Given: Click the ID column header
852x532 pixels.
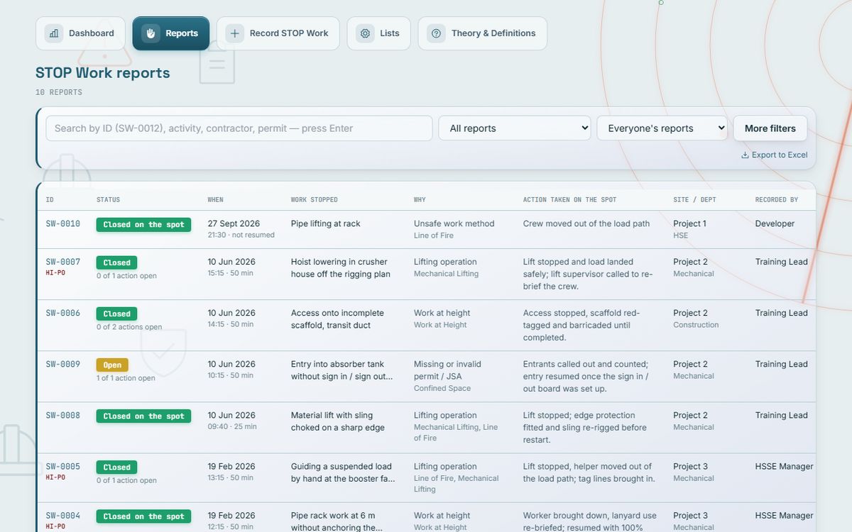Looking at the screenshot, I should coord(50,200).
